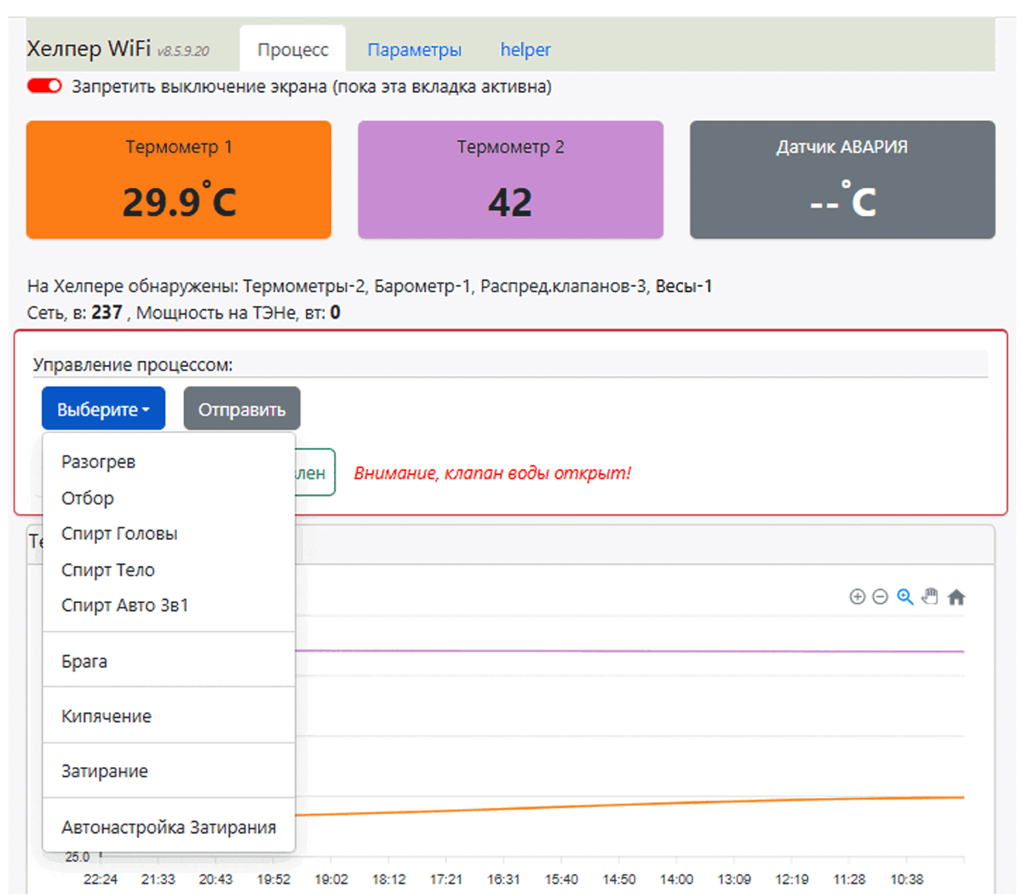The image size is (1022, 895).
Task: Activate the magnifier selection zoom tool
Action: [x=905, y=597]
